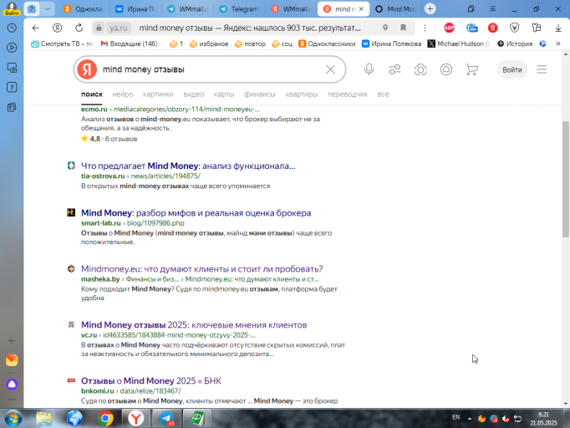Open search filter settings icon
The width and height of the screenshot is (570, 428).
coord(394,69)
